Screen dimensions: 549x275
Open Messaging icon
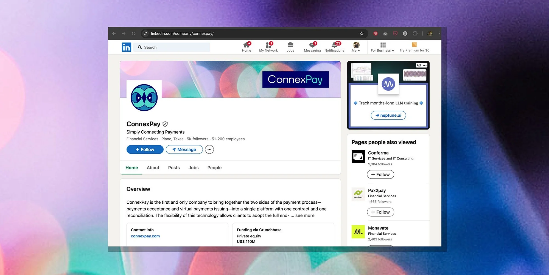click(x=312, y=45)
